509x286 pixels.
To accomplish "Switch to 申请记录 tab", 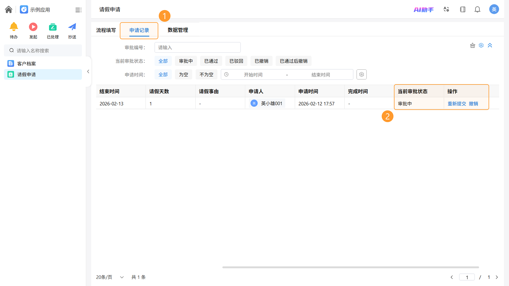I will 139,30.
